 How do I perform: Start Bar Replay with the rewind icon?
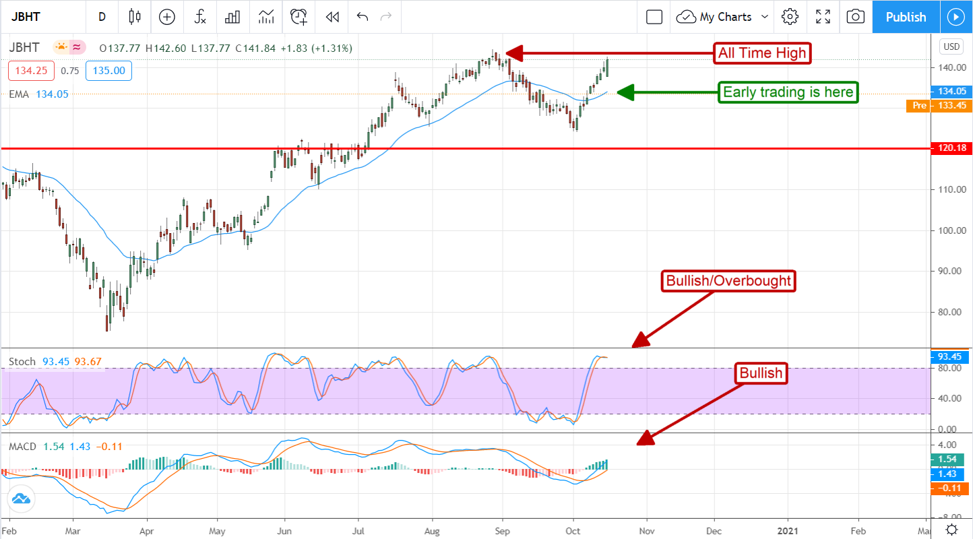332,17
